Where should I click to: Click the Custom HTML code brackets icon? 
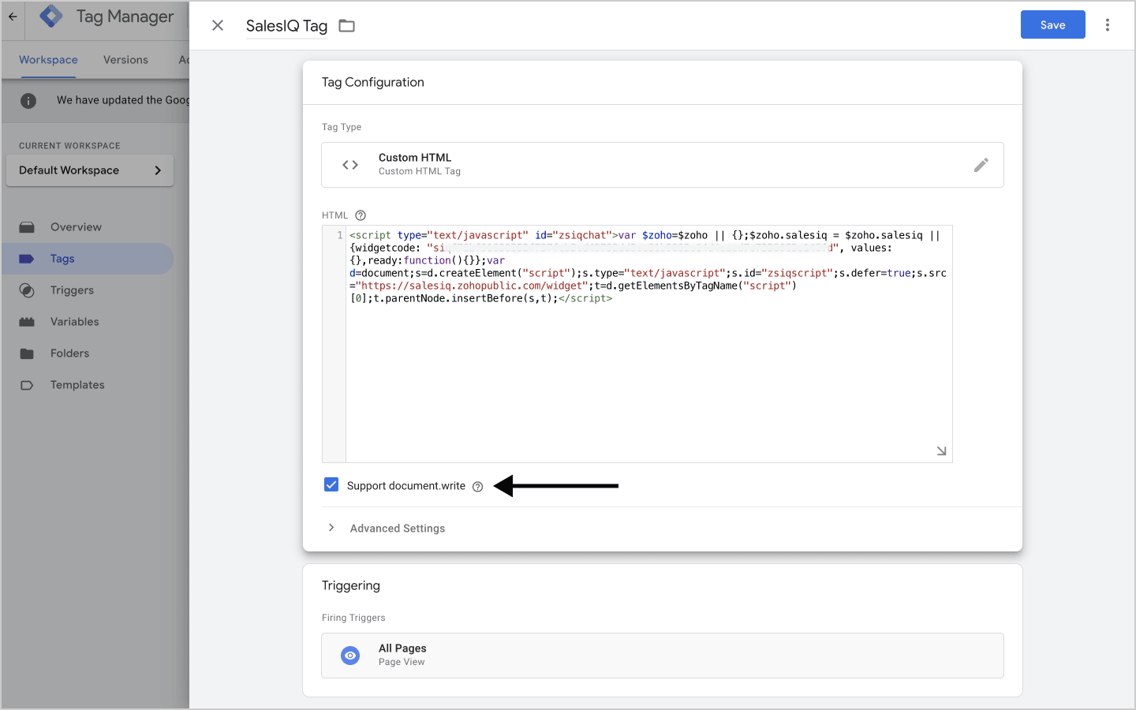pos(350,165)
